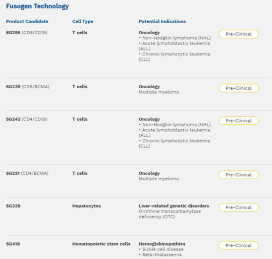Viewport: 272px width, 259px height.
Task: Select product candidate SG239 (CD8/BCMA)
Action: tap(28, 87)
